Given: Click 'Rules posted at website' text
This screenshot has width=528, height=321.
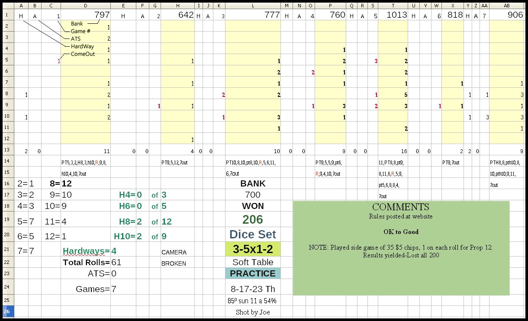Looking at the screenshot, I should tap(401, 216).
